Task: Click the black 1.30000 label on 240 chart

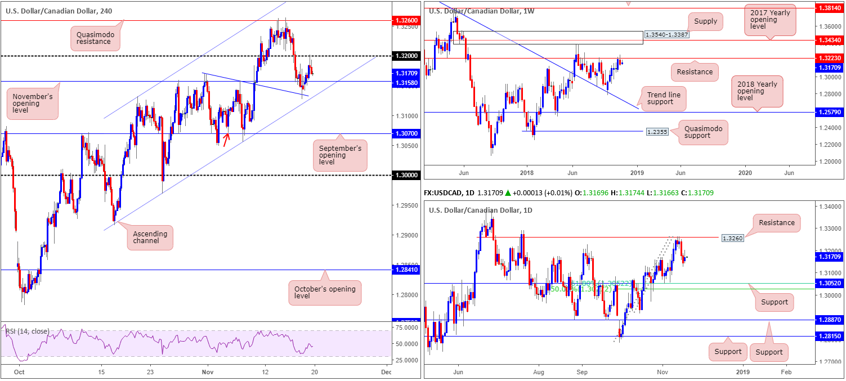Action: 406,176
